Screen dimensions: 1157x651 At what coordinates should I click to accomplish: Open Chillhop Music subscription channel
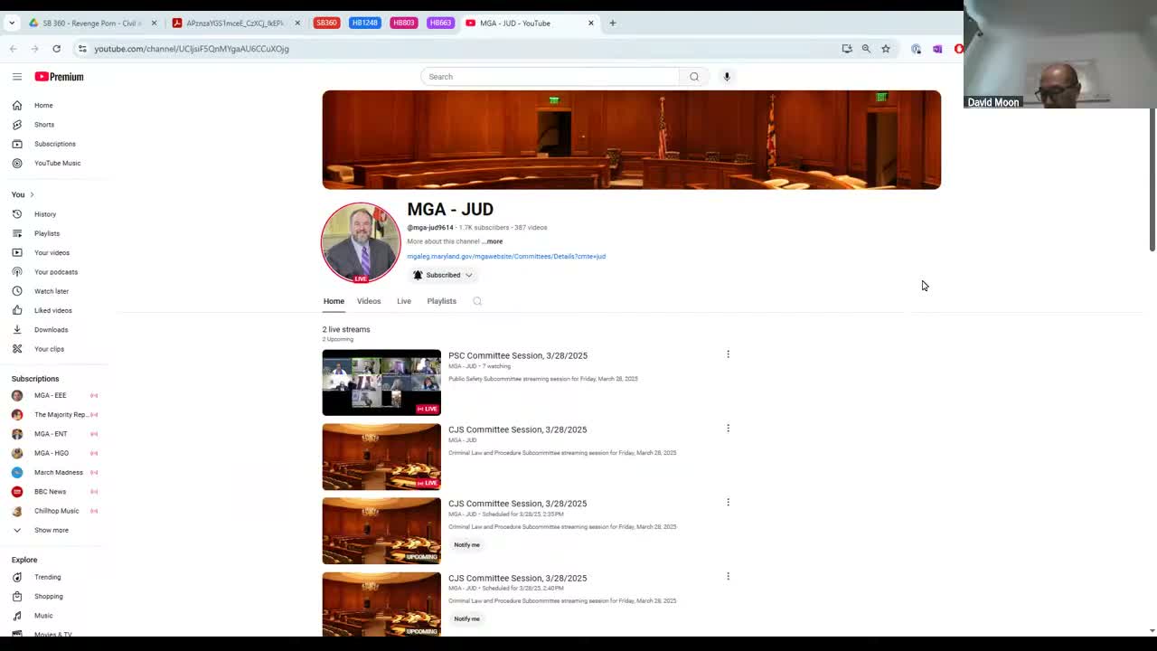56,511
